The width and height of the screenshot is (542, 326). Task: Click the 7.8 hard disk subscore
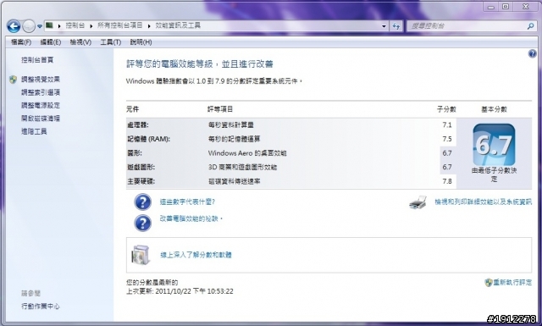(x=447, y=181)
